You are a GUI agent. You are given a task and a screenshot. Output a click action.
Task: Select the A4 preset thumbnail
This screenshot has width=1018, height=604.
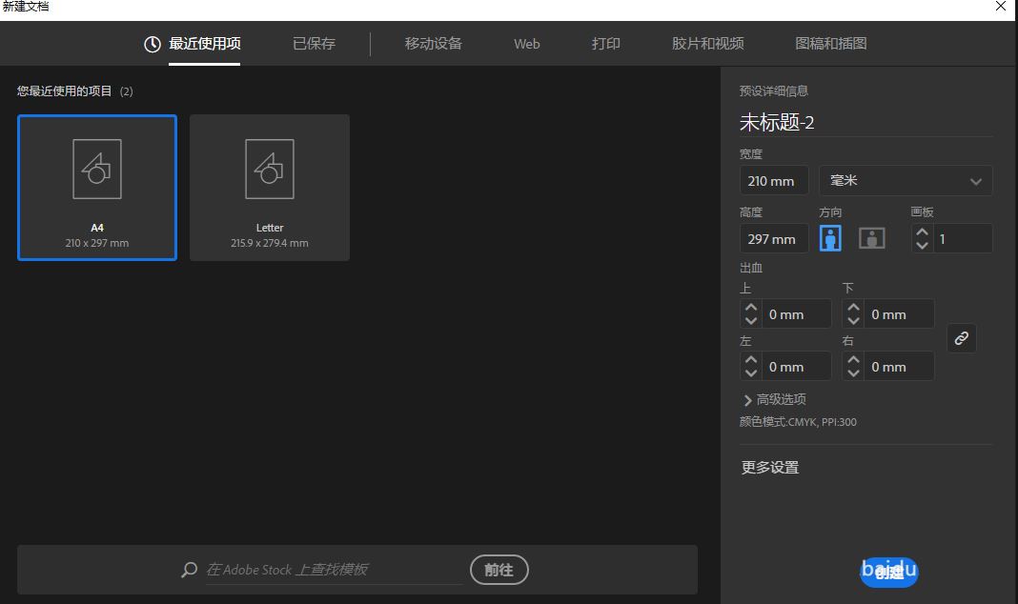pos(96,187)
